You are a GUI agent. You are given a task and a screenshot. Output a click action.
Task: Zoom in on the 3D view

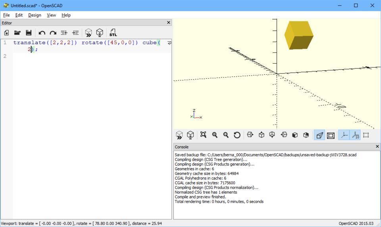[215, 135]
